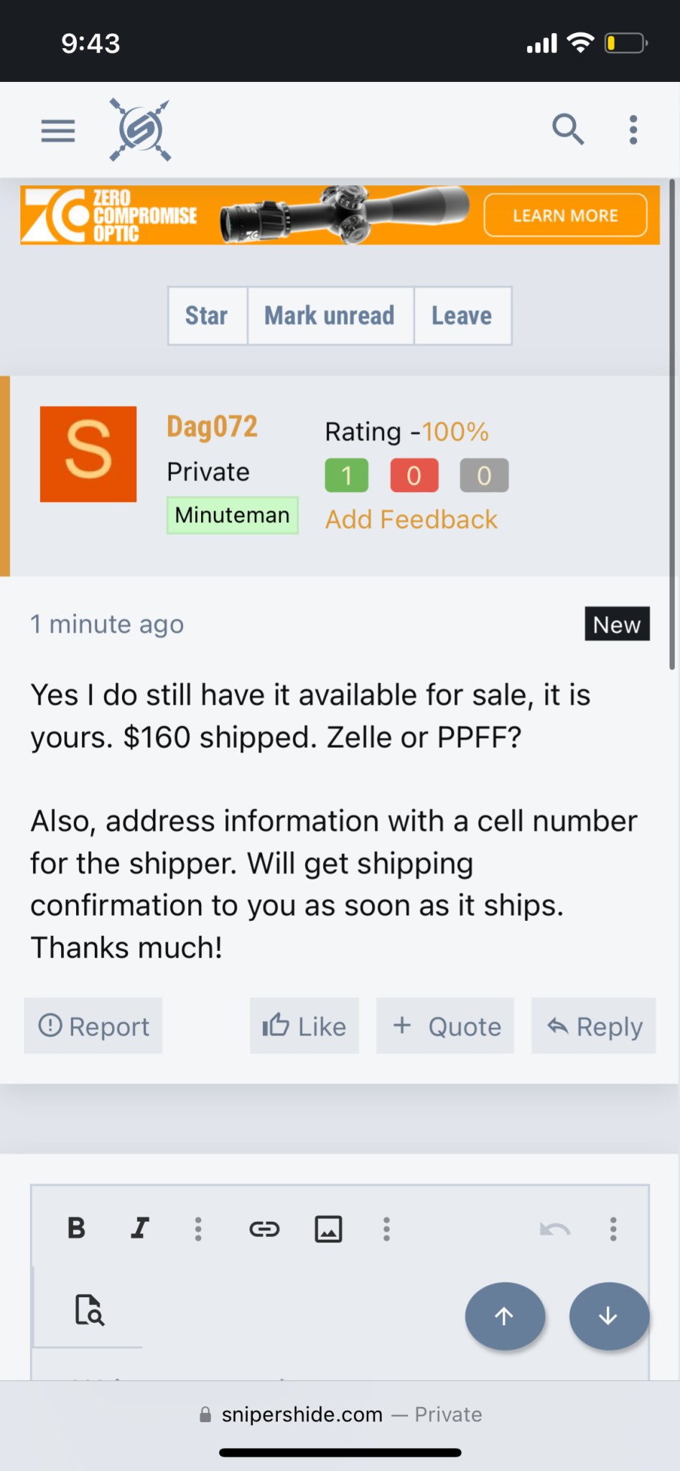Toggle italic formatting in the editor
Screen dimensions: 680x1471
click(x=140, y=1229)
